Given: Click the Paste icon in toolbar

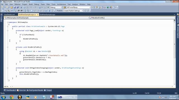Looking at the screenshot, I should coord(27,7).
